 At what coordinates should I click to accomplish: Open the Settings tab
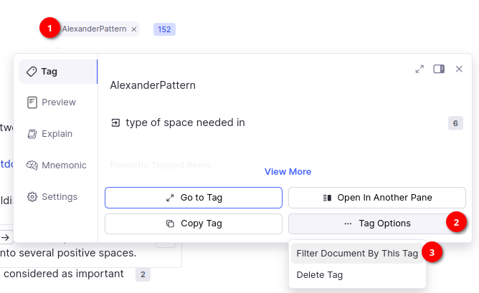(57, 197)
